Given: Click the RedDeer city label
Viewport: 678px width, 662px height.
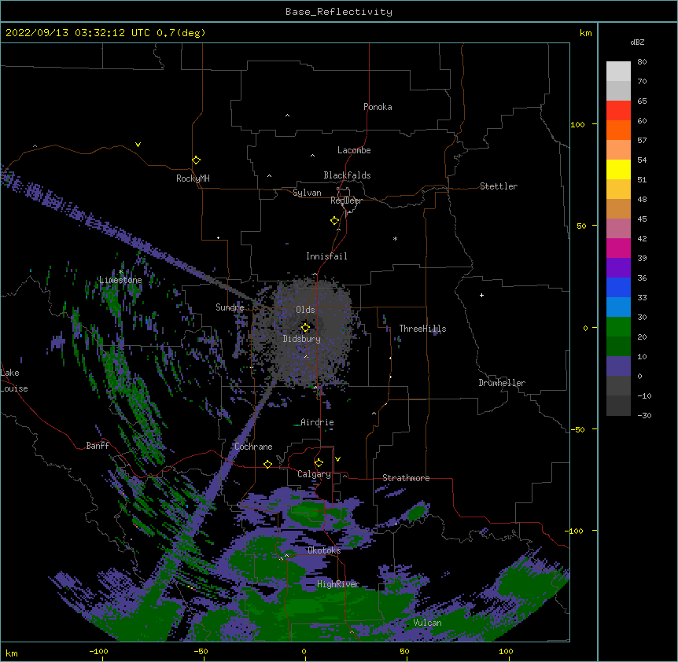Looking at the screenshot, I should point(346,200).
